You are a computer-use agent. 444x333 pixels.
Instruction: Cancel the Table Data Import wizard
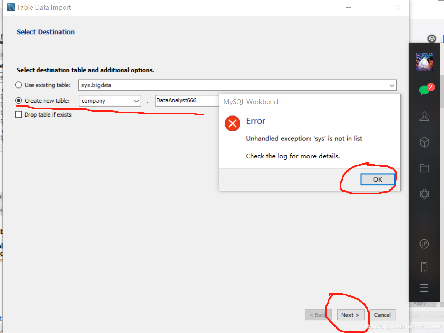coord(382,315)
